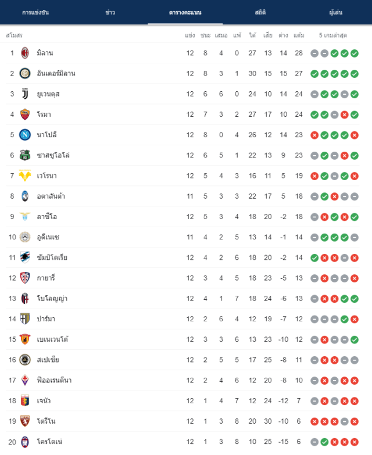
Task: Click the AC Milan club crest
Action: [25, 53]
